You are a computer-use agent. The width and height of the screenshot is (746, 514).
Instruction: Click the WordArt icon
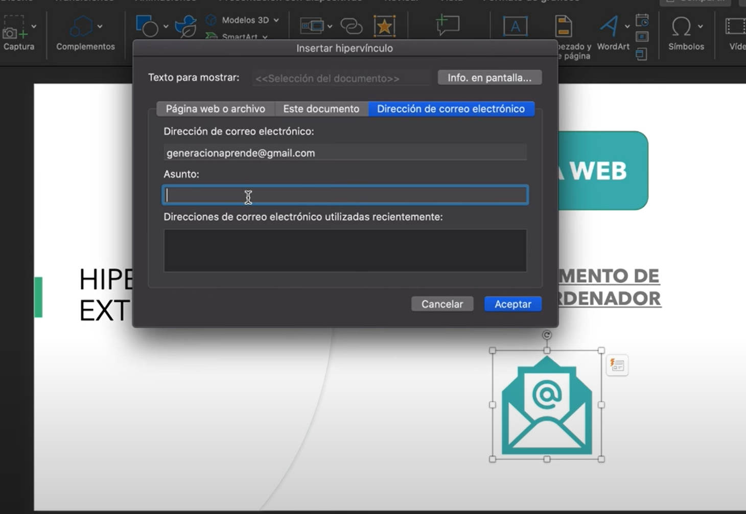point(609,26)
